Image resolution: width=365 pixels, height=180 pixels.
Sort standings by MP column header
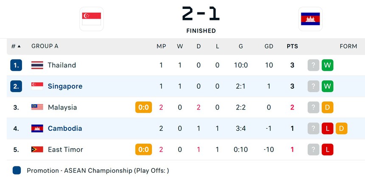click(161, 46)
